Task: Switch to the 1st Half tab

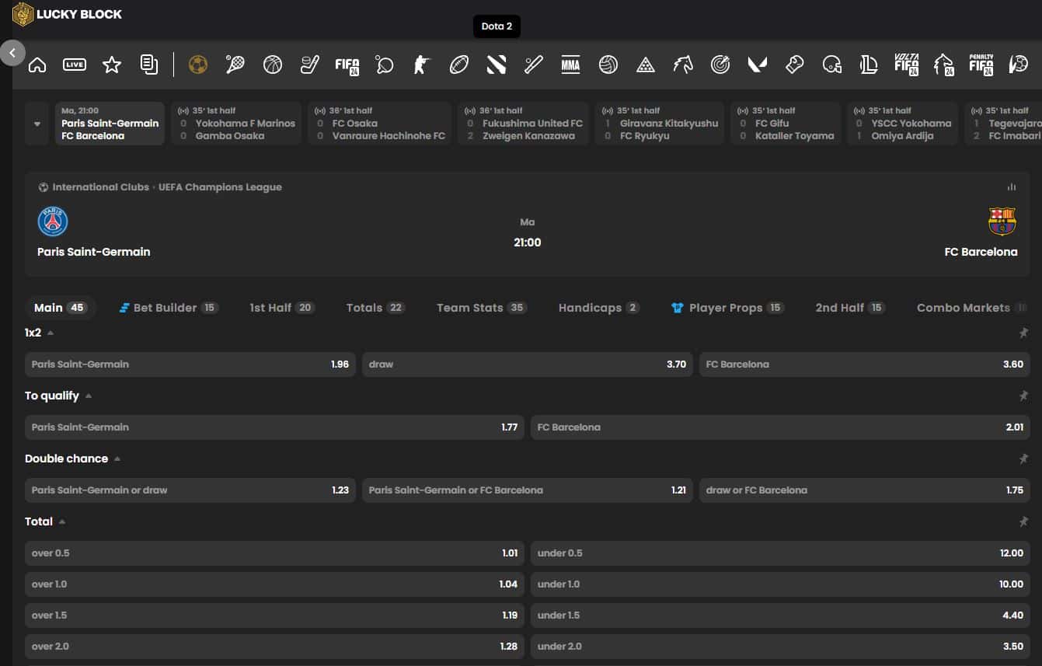Action: point(281,308)
